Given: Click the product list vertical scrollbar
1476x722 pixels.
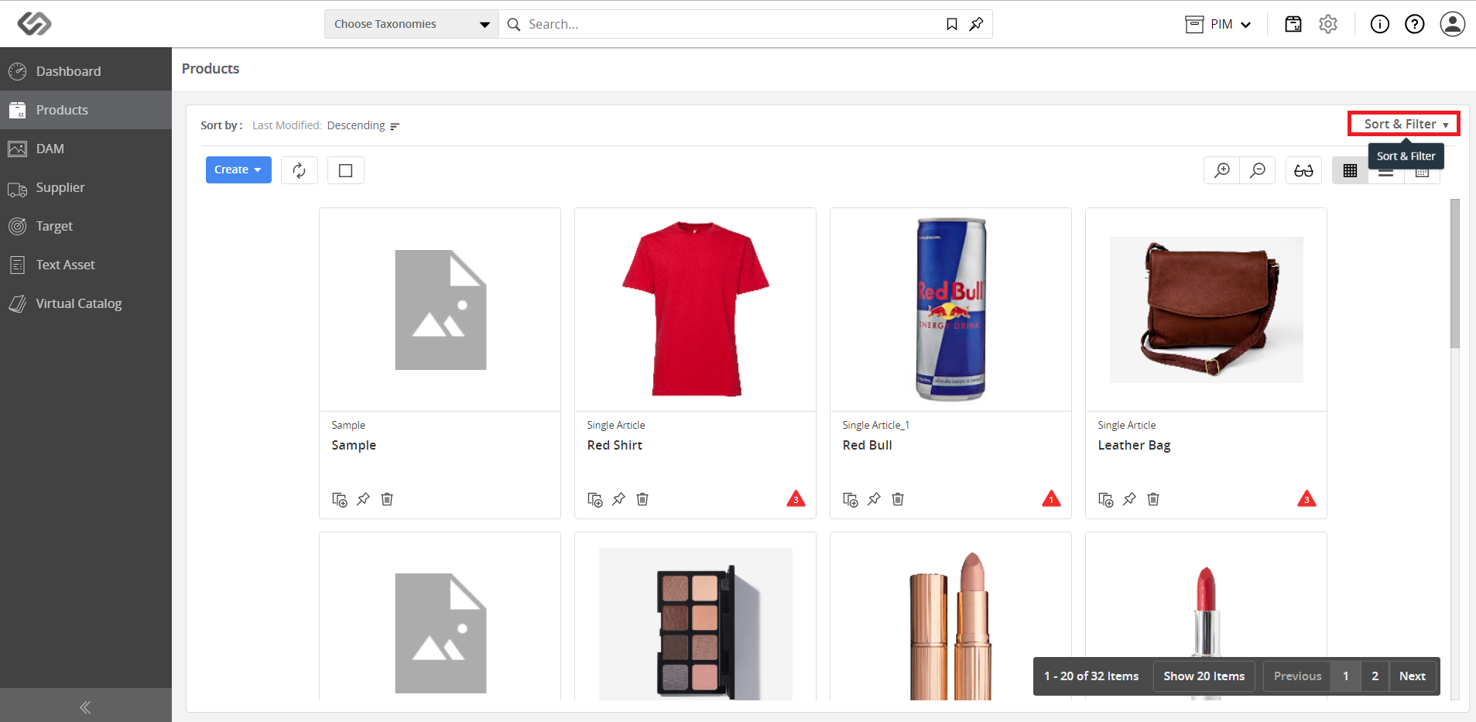Looking at the screenshot, I should coord(1455,273).
